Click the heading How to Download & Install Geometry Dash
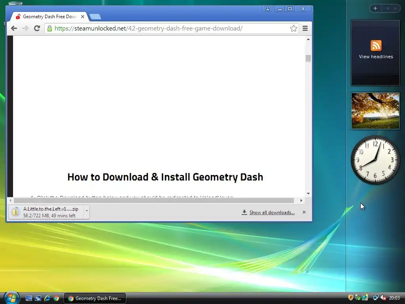Viewport: 405px width, 304px height. click(x=165, y=177)
